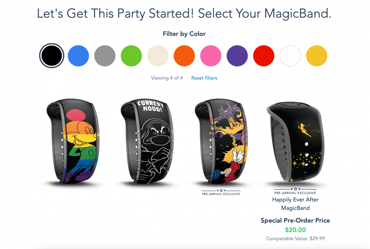This screenshot has width=370, height=249.
Task: Filter by the green color circle
Action: pos(131,56)
